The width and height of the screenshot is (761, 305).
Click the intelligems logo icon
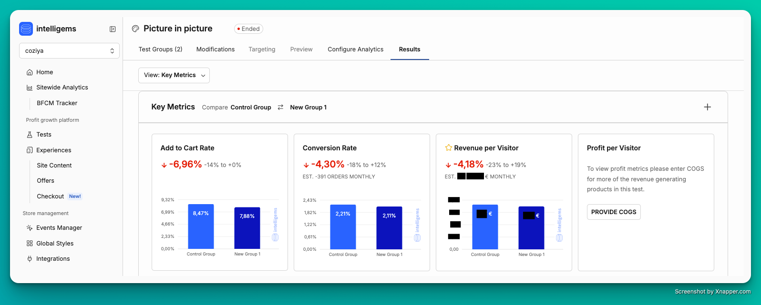pyautogui.click(x=26, y=29)
